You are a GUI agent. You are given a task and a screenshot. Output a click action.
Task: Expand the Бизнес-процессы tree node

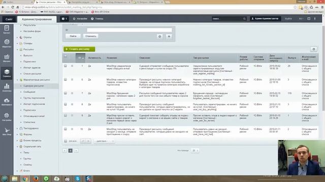17,141
